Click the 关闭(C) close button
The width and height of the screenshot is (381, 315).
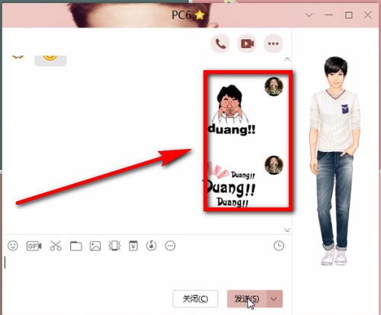195,299
